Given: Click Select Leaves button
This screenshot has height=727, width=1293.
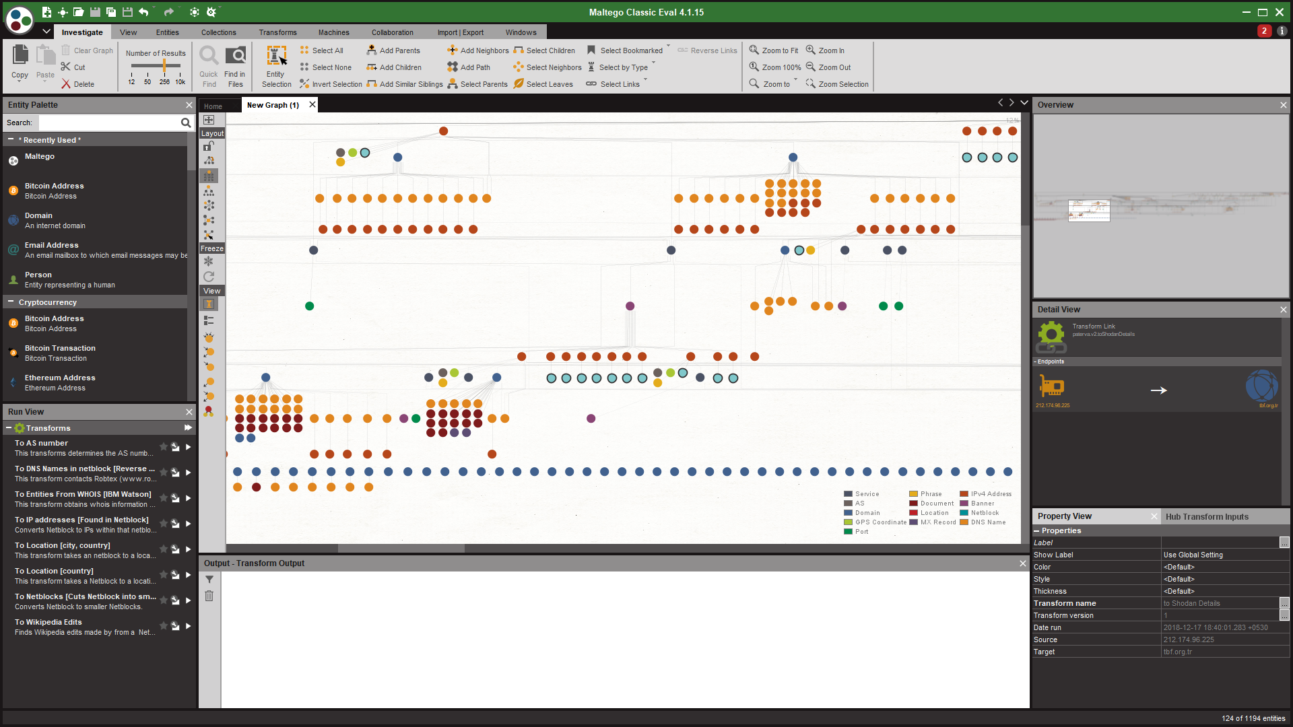Looking at the screenshot, I should [543, 83].
